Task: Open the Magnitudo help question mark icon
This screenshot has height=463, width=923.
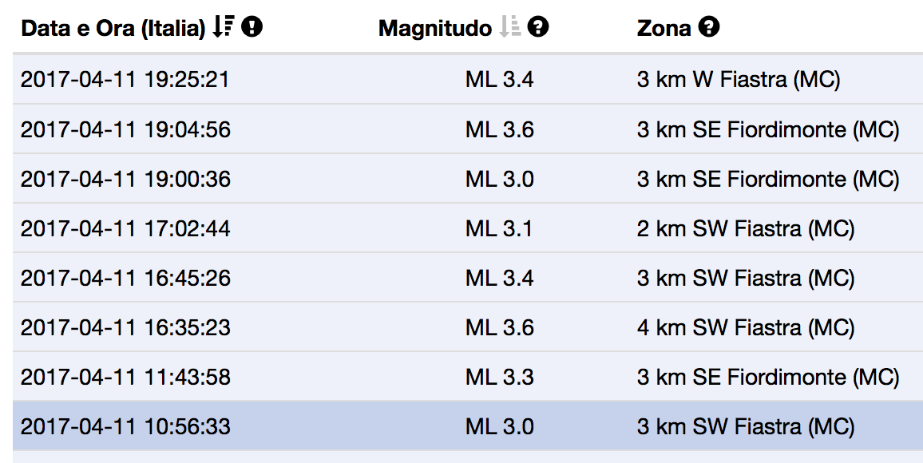Action: coord(538,27)
